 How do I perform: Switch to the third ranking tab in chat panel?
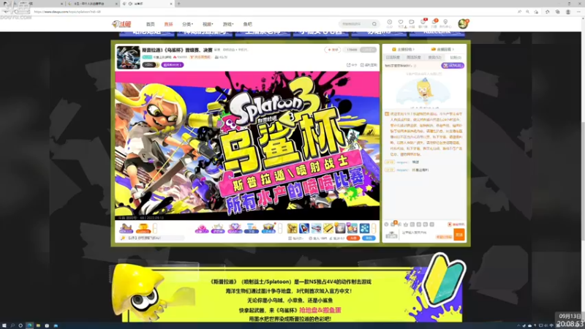[x=434, y=58]
